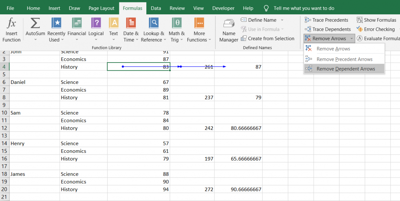Open the Name Manager icon
The width and height of the screenshot is (400, 201).
coord(229,24)
